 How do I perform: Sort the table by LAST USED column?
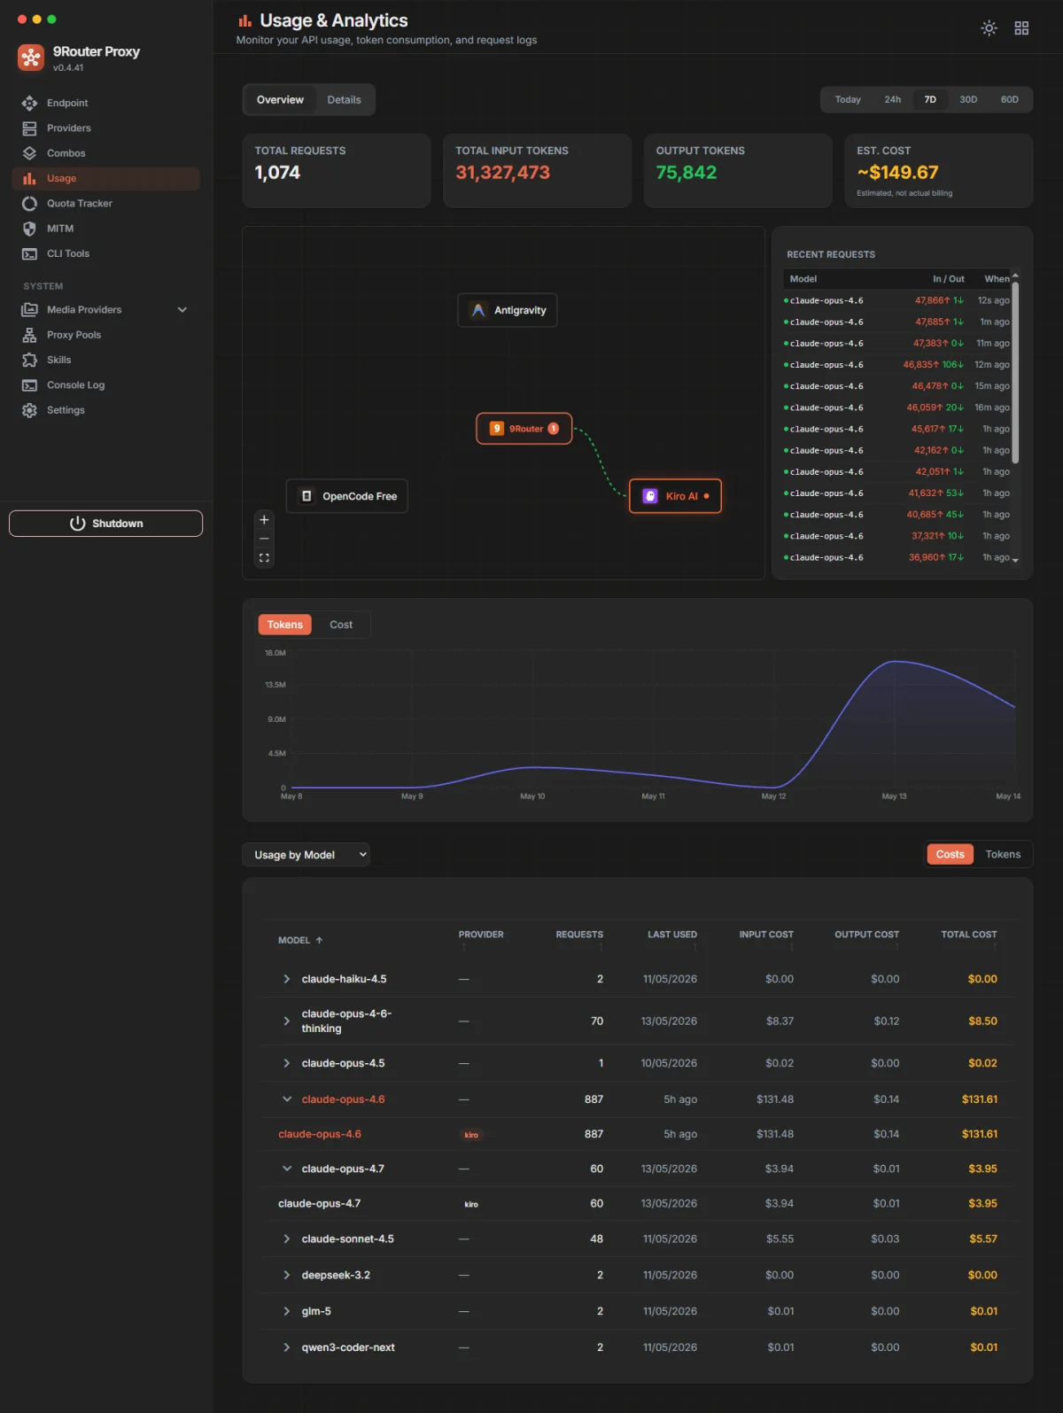[x=672, y=935]
